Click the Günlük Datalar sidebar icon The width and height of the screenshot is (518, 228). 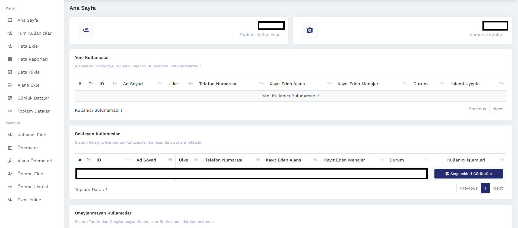coord(10,98)
